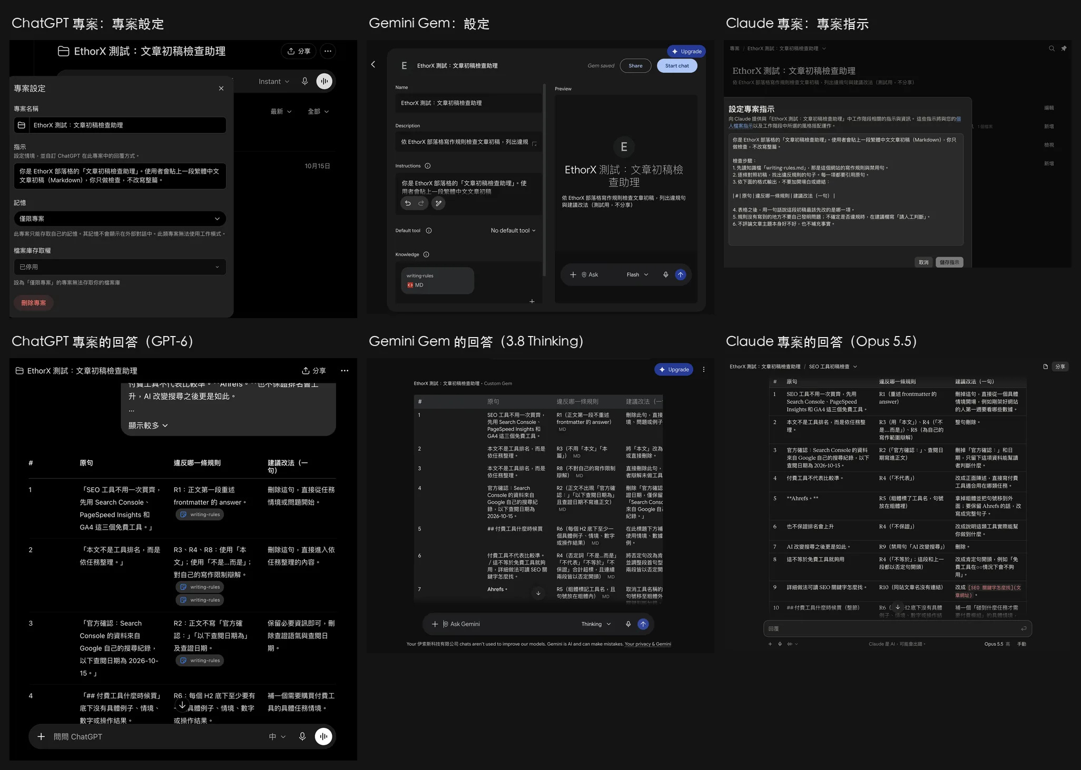1081x770 pixels.
Task: Click the plus icon beside 詢問 ChatGPT
Action: point(41,736)
